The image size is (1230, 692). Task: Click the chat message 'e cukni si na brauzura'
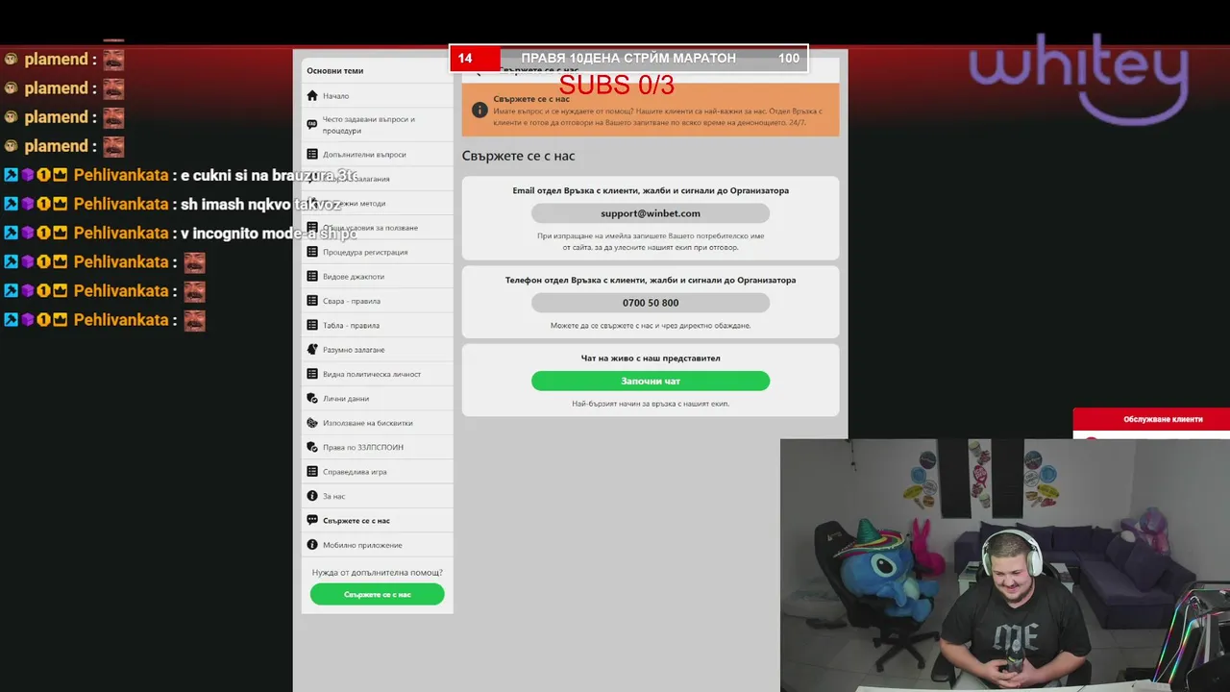[x=268, y=175]
